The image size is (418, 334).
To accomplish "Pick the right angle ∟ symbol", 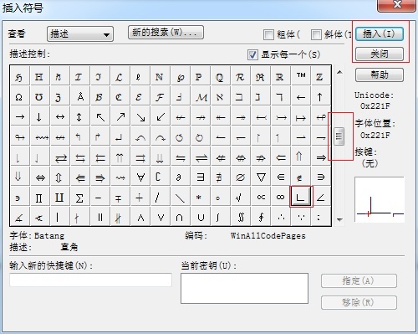I will click(301, 197).
